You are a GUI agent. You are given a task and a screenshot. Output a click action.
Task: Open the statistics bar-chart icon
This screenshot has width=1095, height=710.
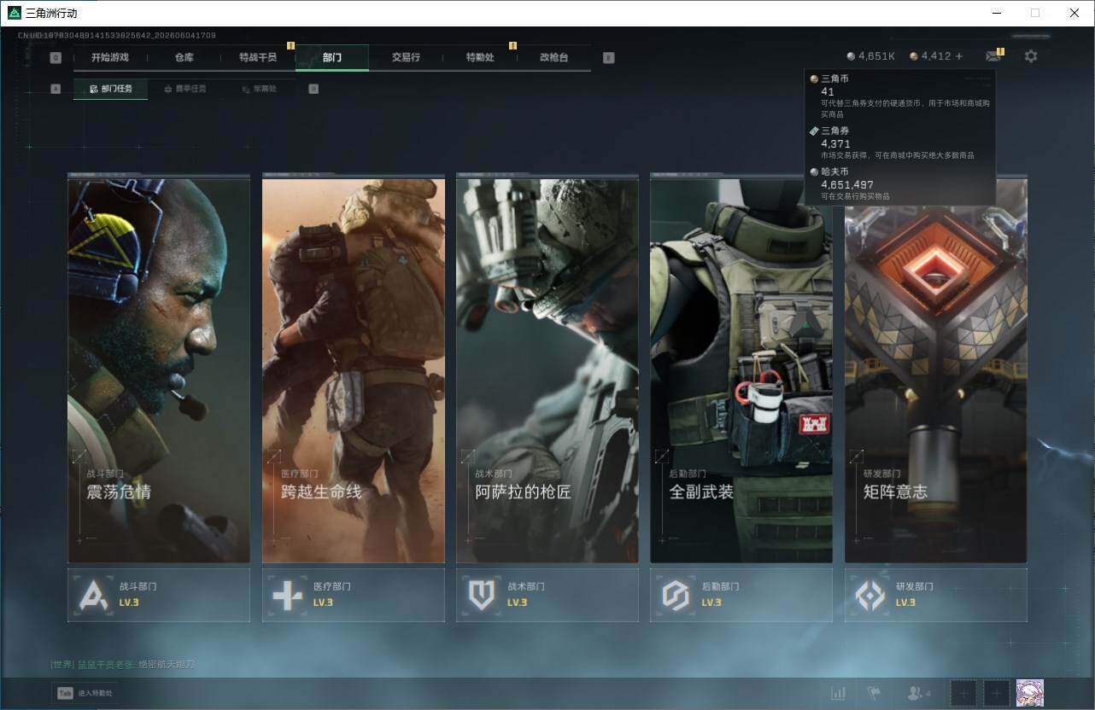tap(839, 693)
